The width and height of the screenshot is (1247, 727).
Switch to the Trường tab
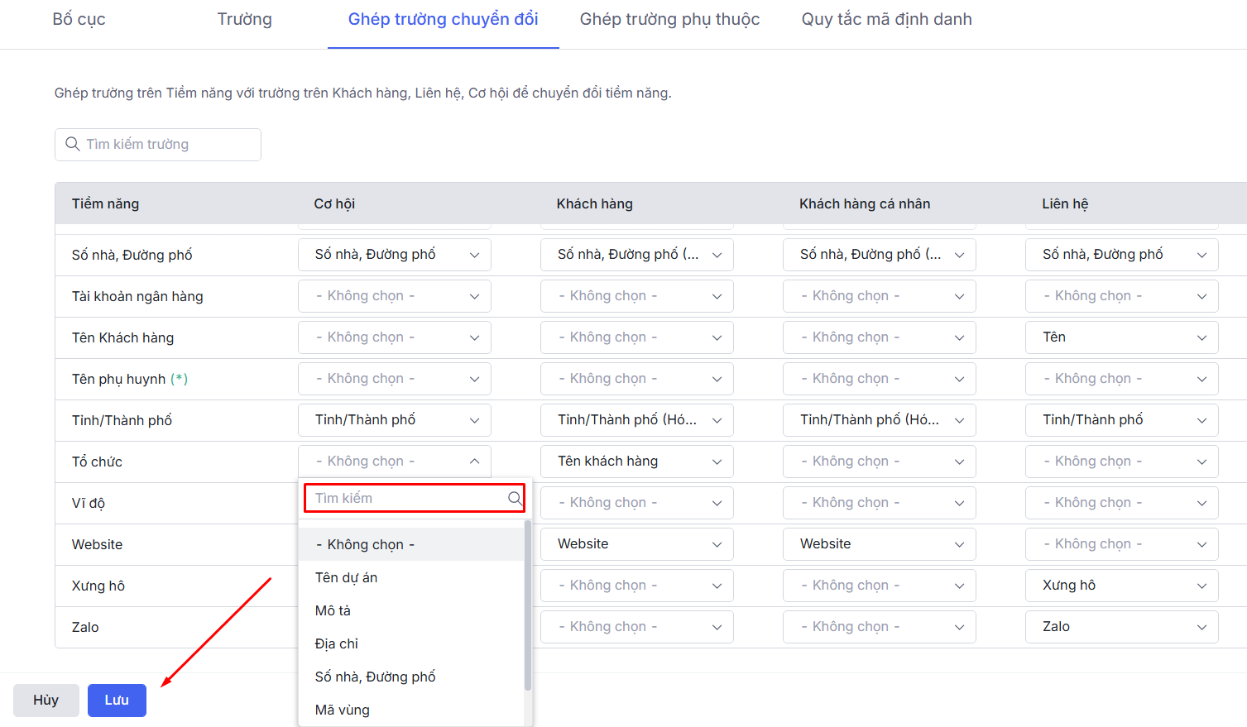pyautogui.click(x=244, y=19)
